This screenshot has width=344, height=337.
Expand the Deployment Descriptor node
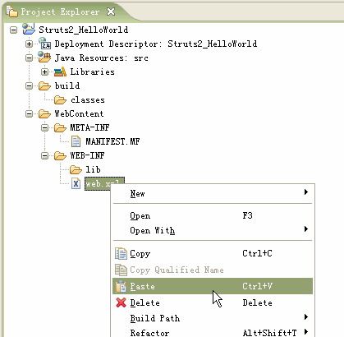pyautogui.click(x=29, y=44)
